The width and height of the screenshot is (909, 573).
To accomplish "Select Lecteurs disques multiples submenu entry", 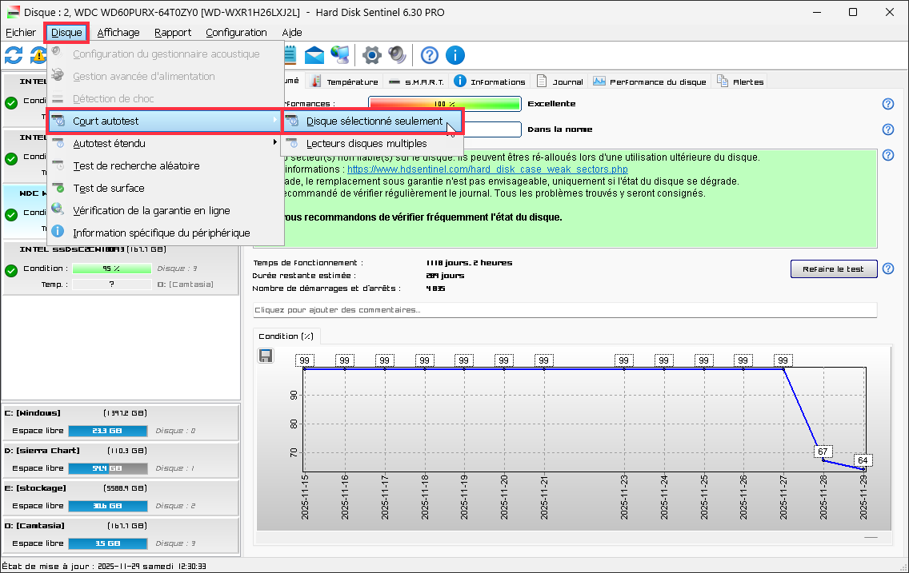I will tap(366, 144).
